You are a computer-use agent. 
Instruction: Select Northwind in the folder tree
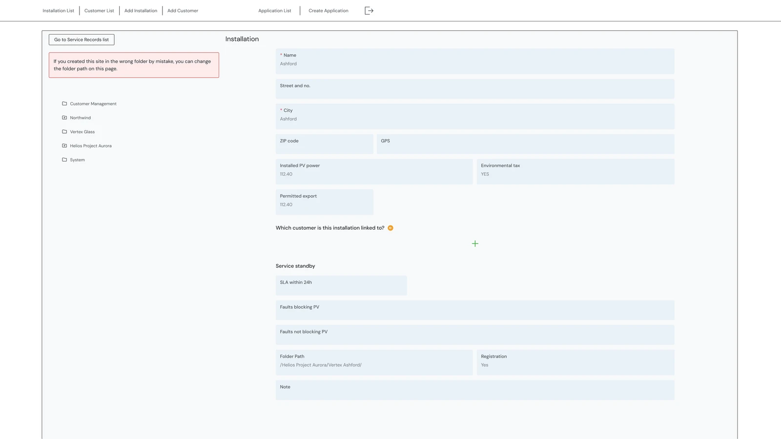[x=81, y=118]
